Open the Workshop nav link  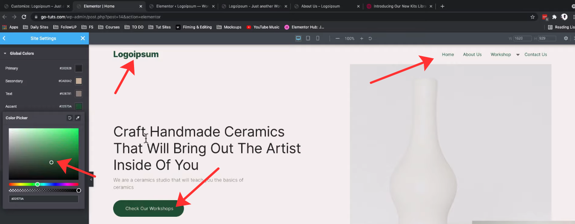coord(501,55)
